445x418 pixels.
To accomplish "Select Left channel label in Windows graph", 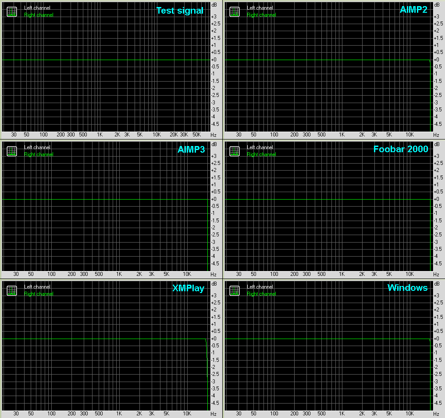I will tap(260, 287).
